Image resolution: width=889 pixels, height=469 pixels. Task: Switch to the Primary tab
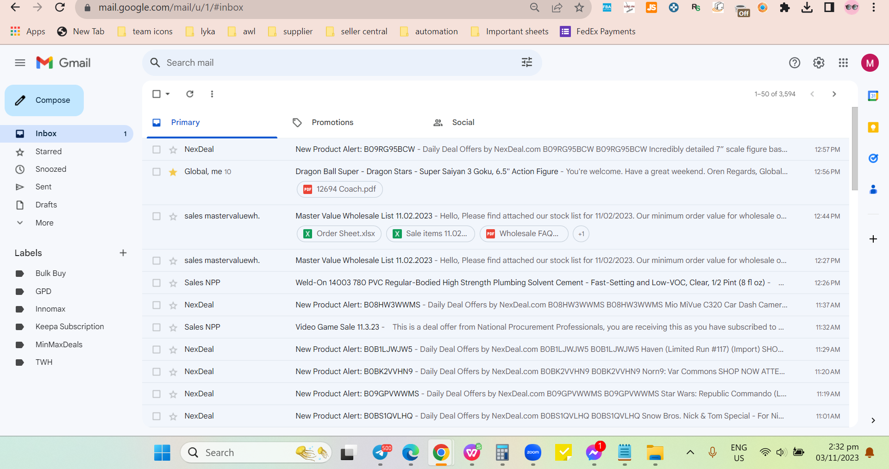pos(212,122)
